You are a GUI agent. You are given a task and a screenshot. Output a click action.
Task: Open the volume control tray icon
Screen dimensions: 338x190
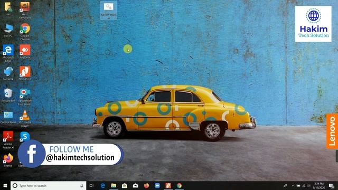pyautogui.click(x=308, y=185)
